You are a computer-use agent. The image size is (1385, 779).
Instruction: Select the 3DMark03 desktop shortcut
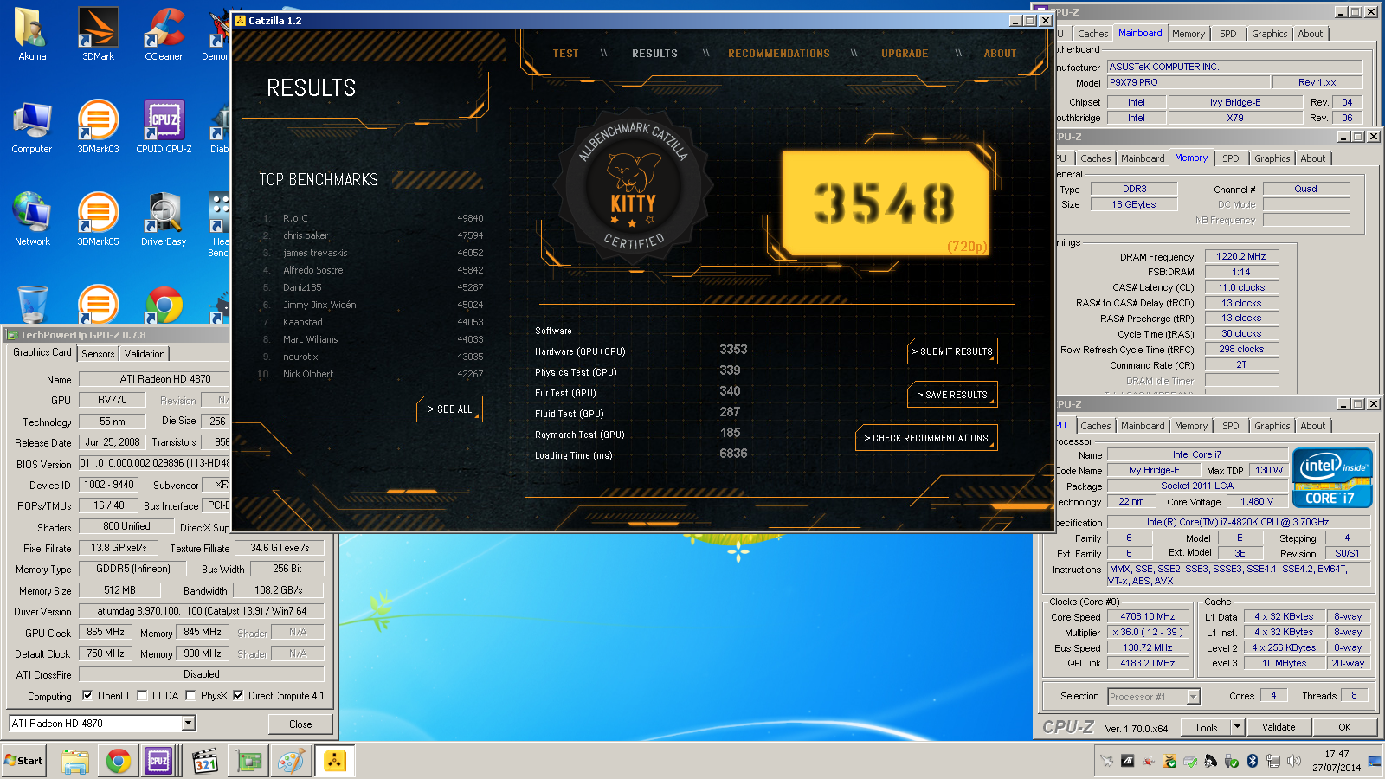(x=98, y=127)
